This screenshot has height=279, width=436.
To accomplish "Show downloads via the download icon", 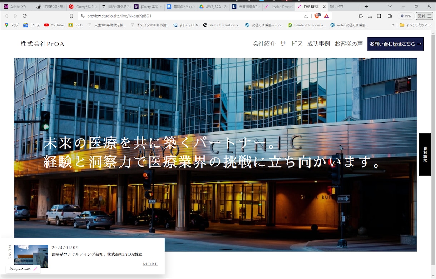I will 370,16.
